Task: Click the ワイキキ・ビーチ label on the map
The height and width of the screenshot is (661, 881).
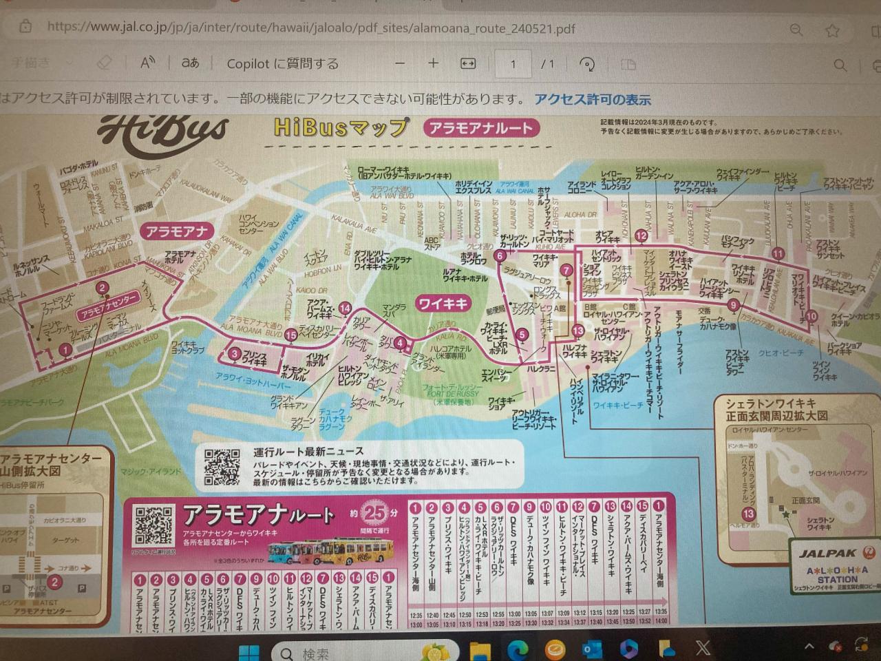Action: (617, 406)
